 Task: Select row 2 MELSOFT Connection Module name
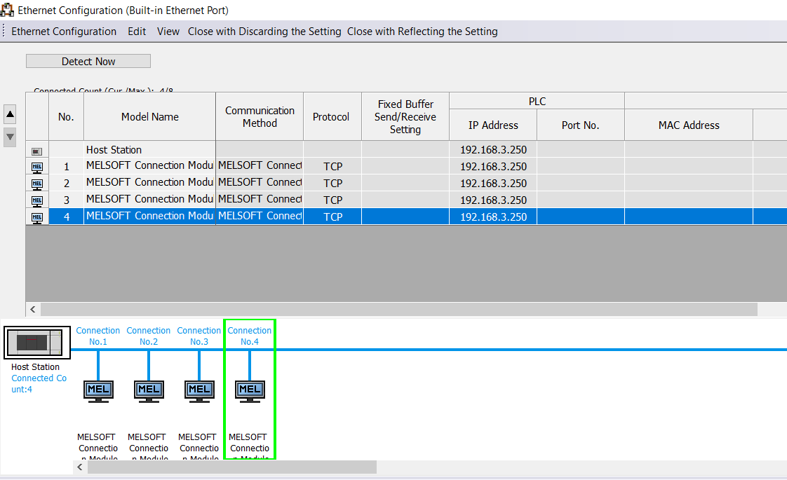click(x=149, y=183)
